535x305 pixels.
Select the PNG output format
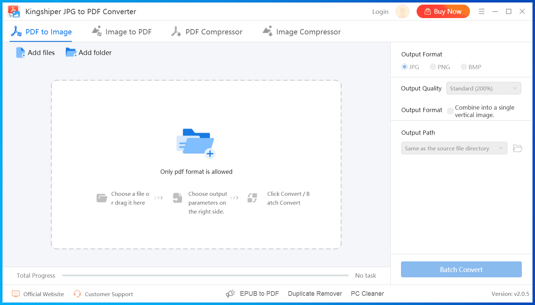(433, 67)
